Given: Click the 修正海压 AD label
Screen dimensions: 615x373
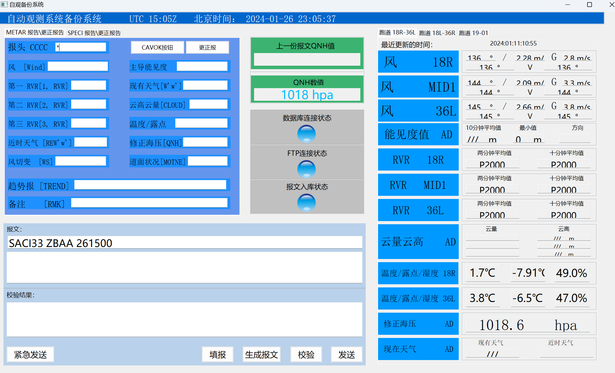Looking at the screenshot, I should click(418, 324).
